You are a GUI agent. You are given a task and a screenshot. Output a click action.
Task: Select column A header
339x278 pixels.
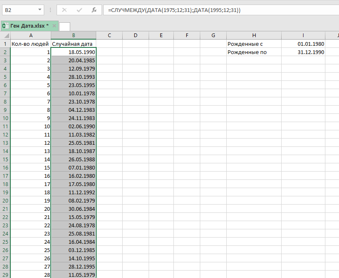pos(31,35)
